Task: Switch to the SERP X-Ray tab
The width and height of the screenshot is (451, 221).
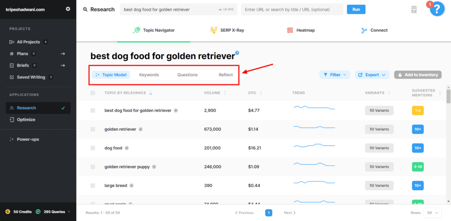Action: pos(227,30)
